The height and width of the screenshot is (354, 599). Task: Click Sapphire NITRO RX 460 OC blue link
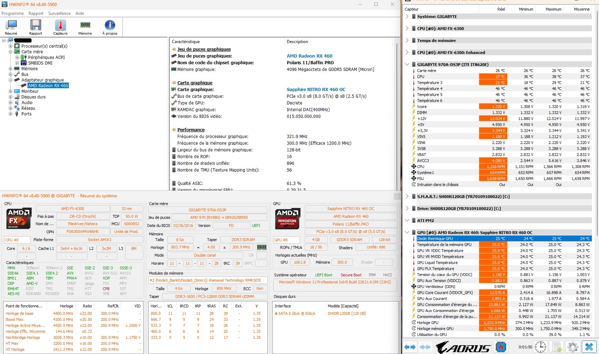316,90
